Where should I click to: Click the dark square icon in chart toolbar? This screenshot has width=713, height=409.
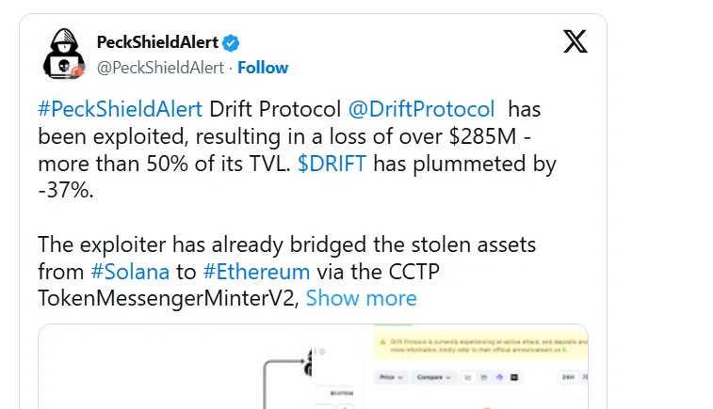(x=514, y=377)
